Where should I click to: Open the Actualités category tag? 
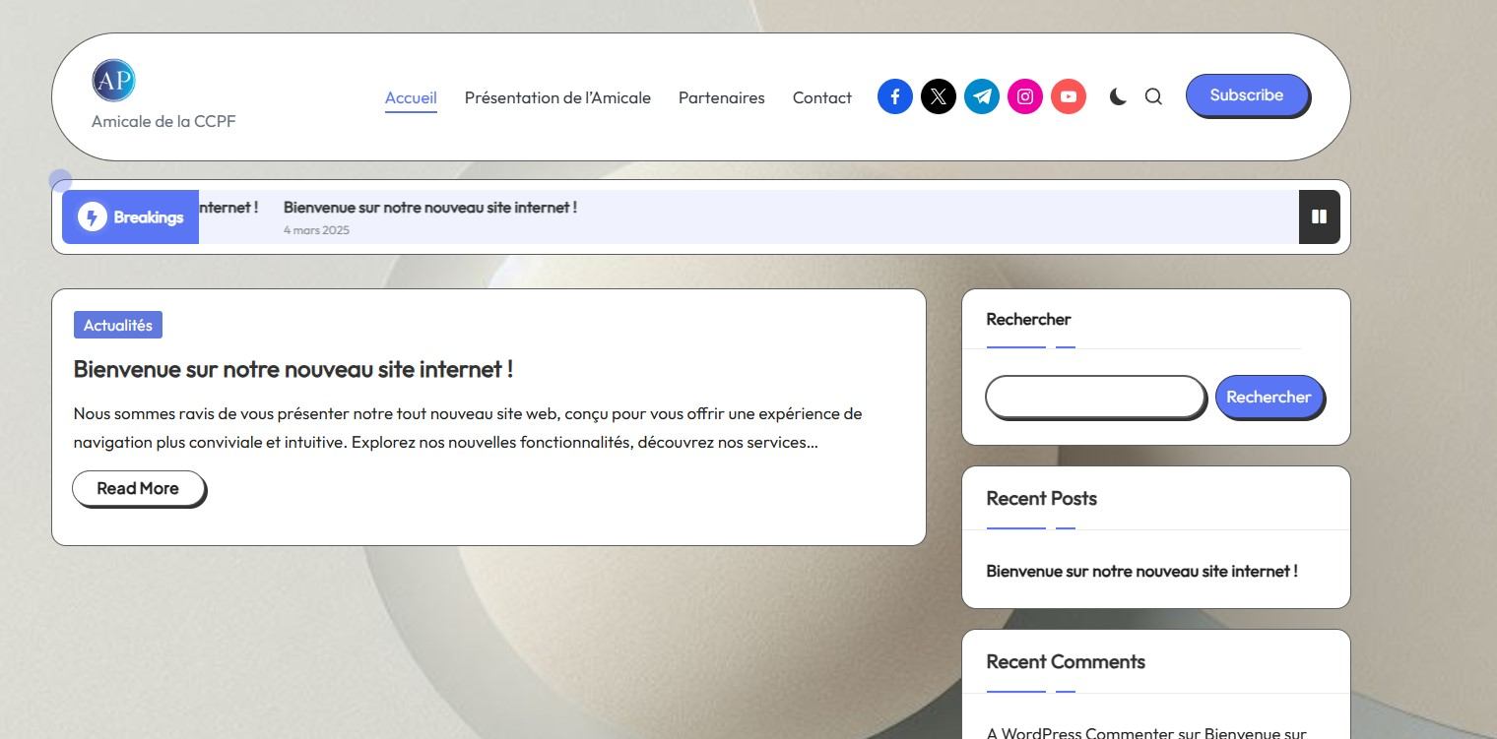pos(118,325)
